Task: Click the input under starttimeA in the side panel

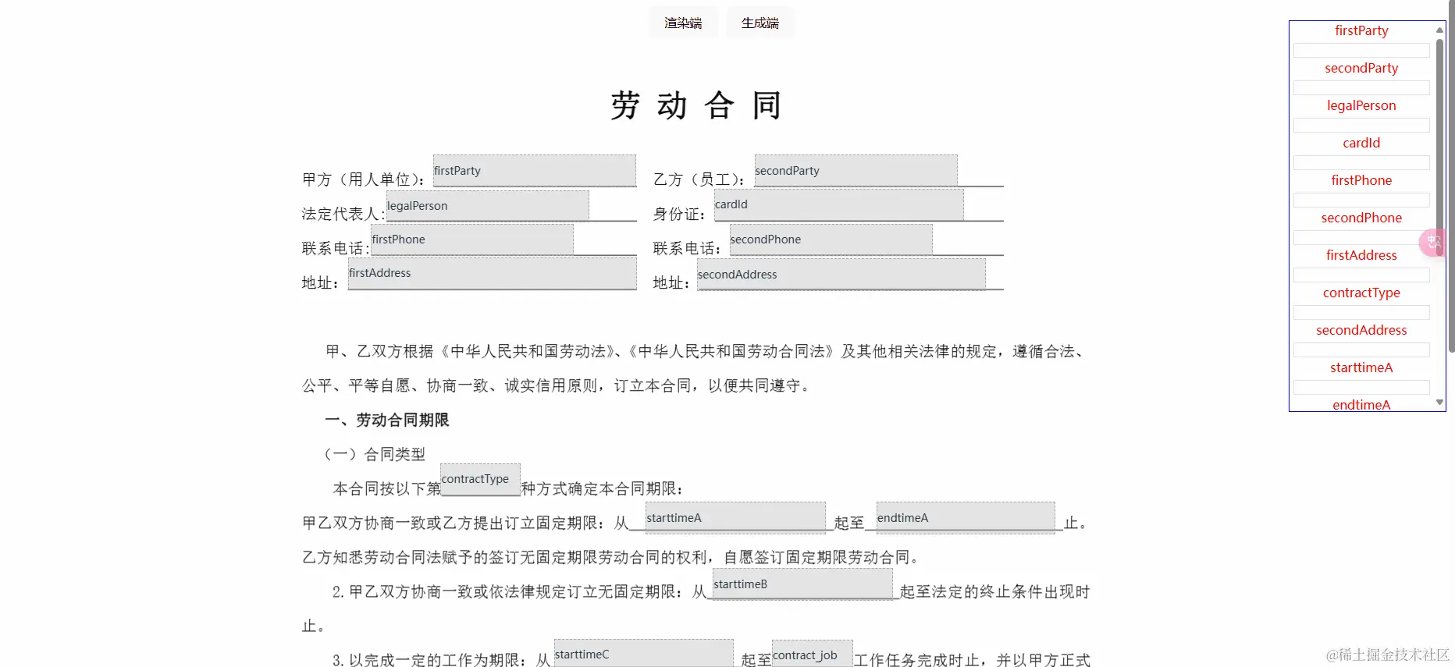Action: click(x=1361, y=387)
